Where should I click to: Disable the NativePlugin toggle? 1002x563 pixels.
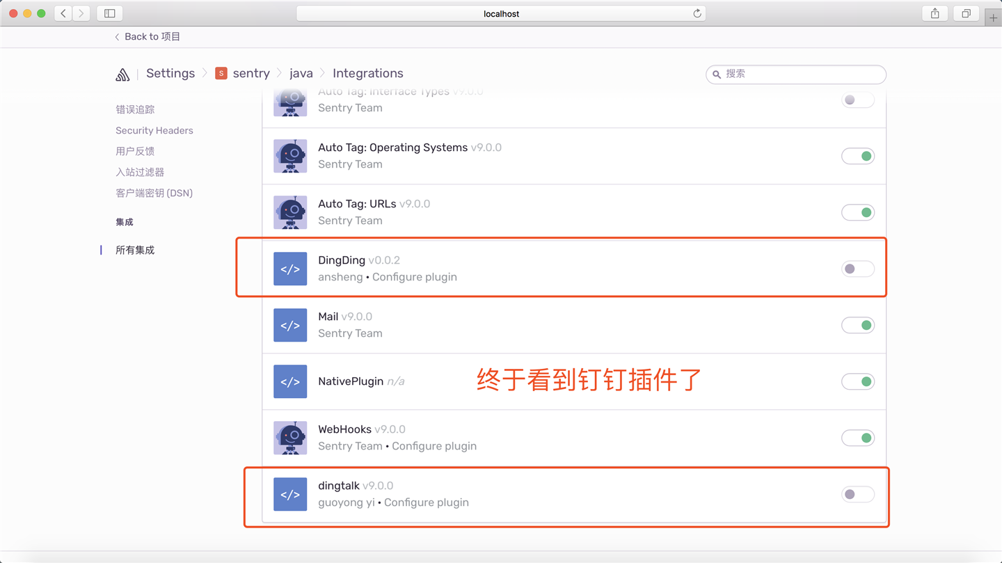(858, 381)
